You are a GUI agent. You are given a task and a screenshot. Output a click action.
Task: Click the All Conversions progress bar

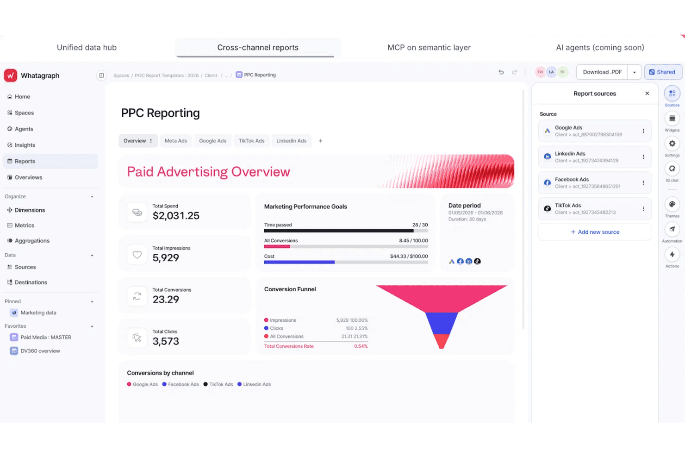point(346,246)
